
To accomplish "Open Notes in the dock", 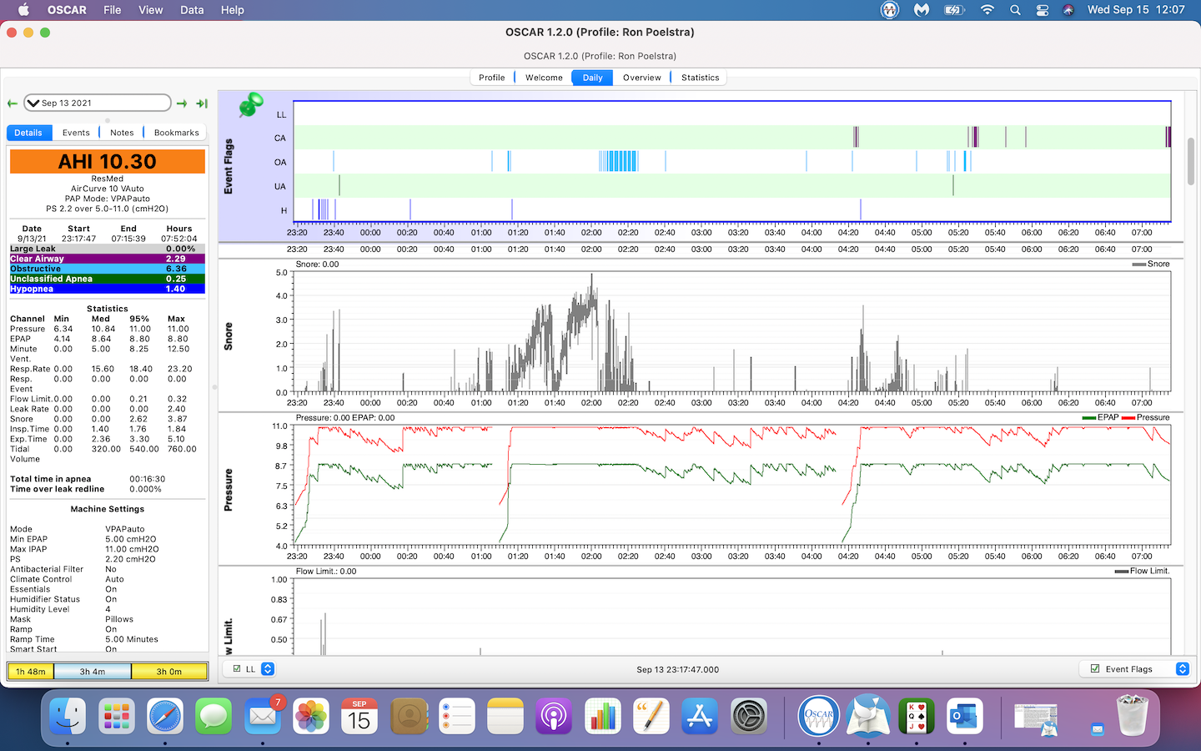I will pos(505,716).
